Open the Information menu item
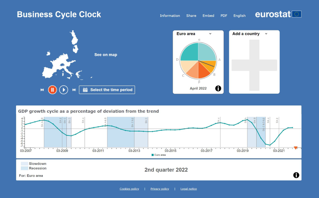The height and width of the screenshot is (198, 319). coord(170,16)
